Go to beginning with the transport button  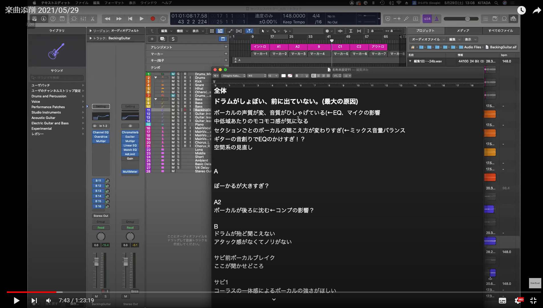[130, 19]
